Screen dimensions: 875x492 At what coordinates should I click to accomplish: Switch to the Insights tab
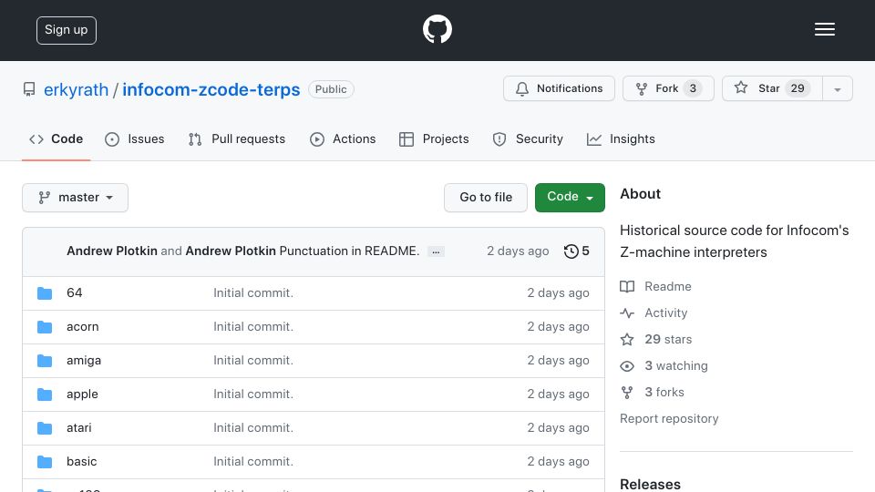(621, 138)
